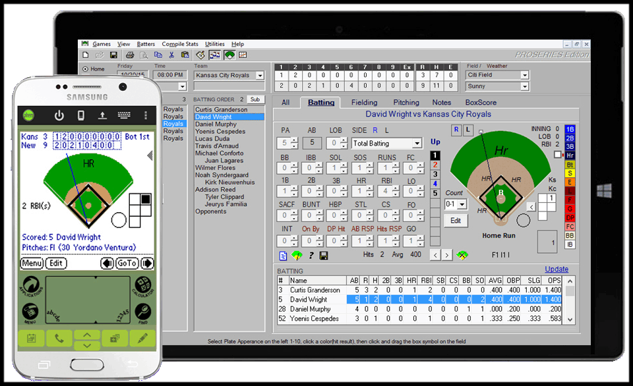Tap the green calendar button on the phone
Screen dimensions: 633x386
coord(31,338)
